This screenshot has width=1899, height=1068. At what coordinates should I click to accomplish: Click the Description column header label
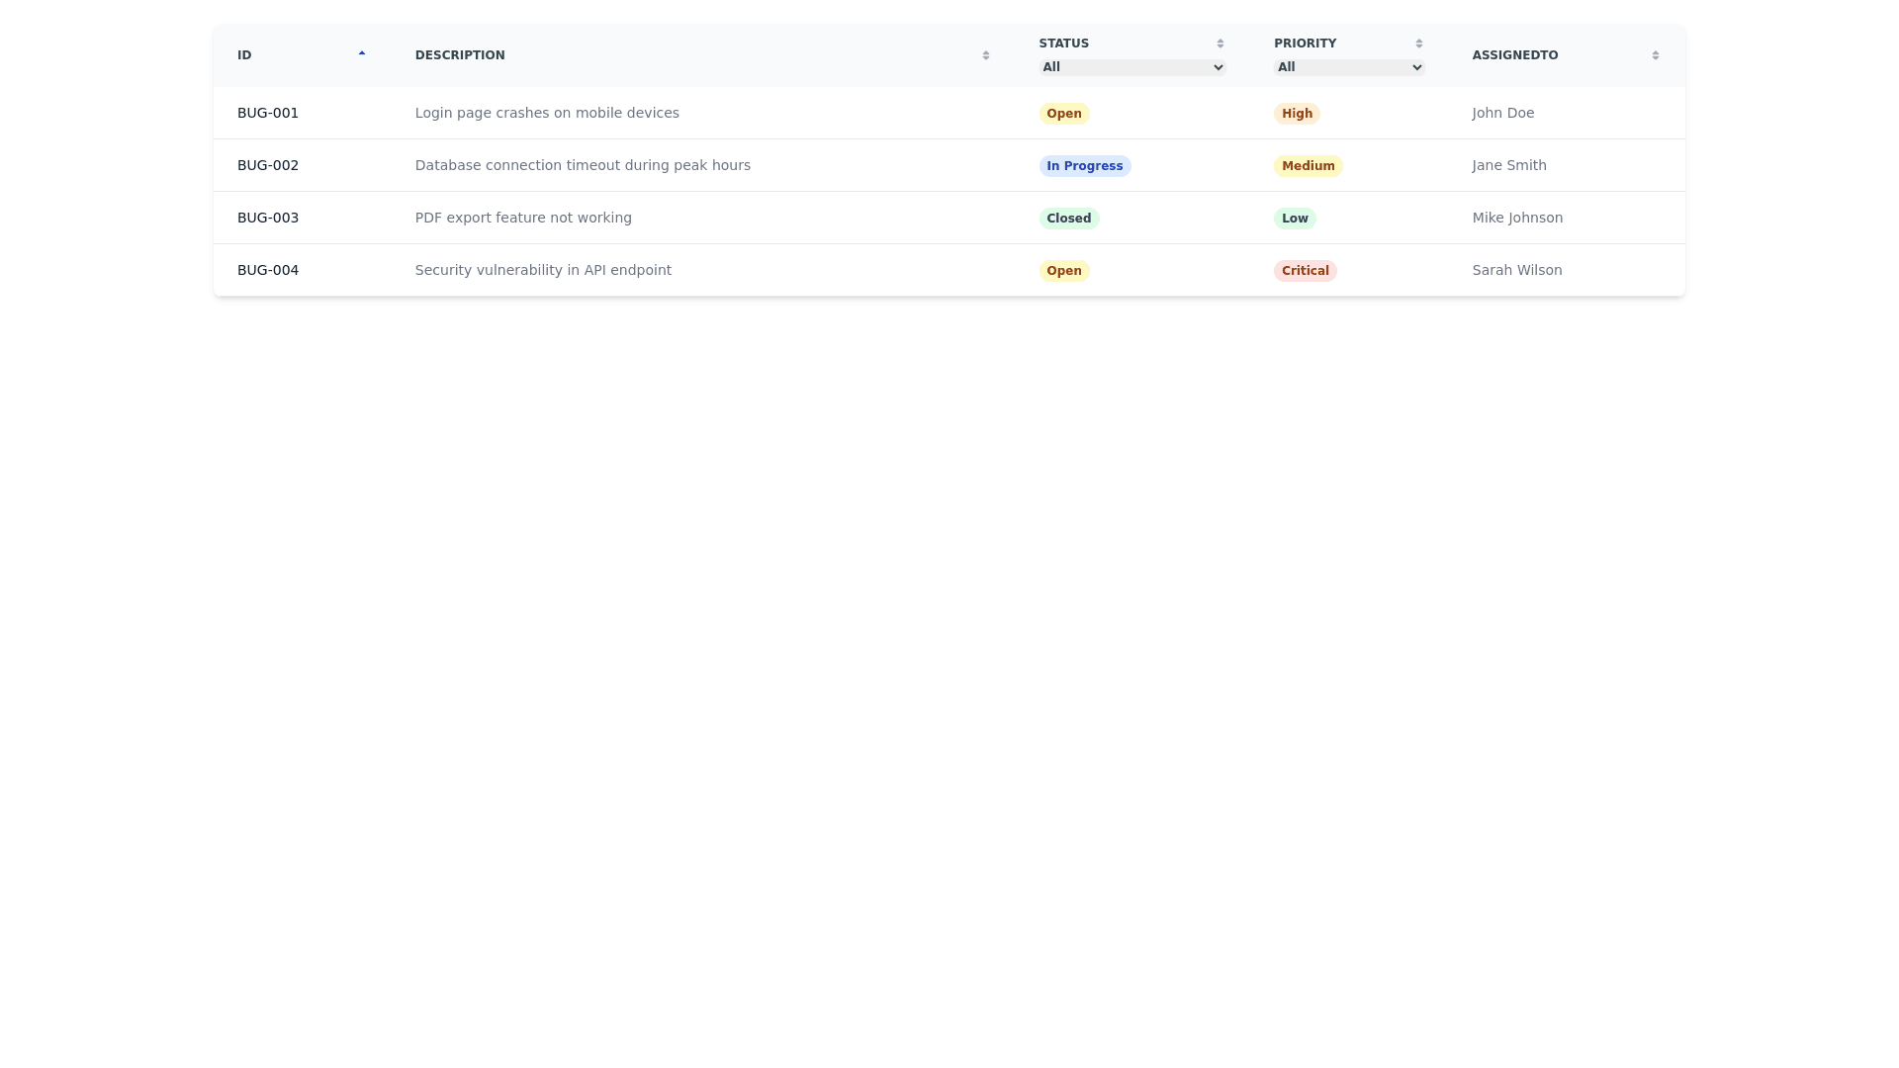(x=460, y=55)
